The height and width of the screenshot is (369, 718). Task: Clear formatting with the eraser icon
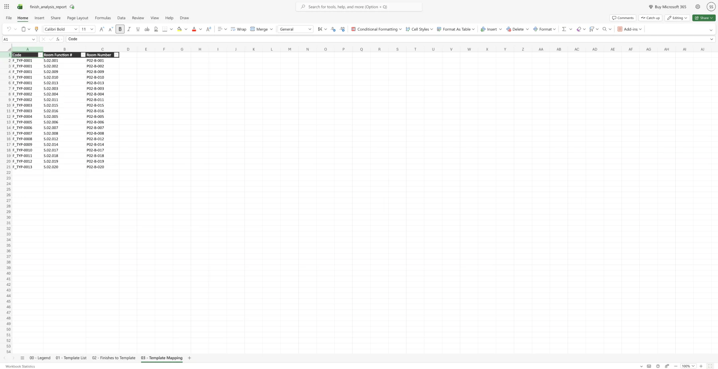(579, 29)
